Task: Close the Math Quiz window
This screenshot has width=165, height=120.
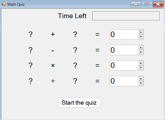Action: pos(158,4)
